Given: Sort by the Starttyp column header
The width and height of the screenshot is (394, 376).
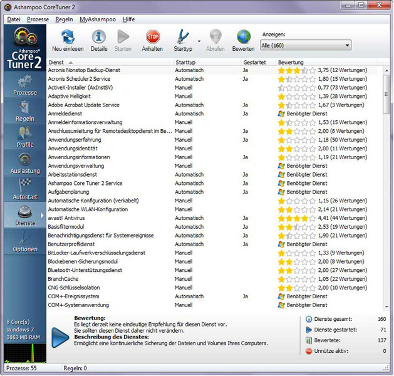Looking at the screenshot, I should point(207,62).
